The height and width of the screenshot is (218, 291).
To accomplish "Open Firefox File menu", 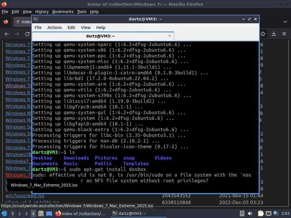I will tap(5, 12).
